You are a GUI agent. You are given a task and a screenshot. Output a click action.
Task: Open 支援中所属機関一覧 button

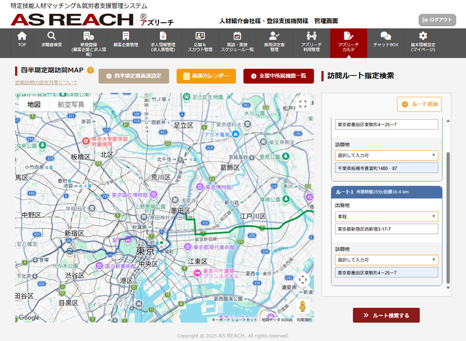click(x=278, y=76)
